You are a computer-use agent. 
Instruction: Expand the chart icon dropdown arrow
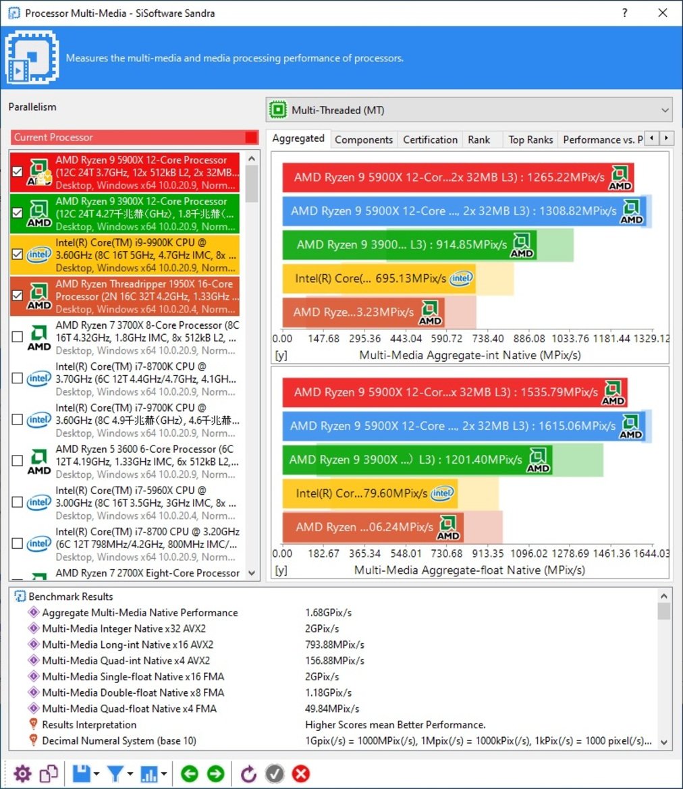(164, 774)
